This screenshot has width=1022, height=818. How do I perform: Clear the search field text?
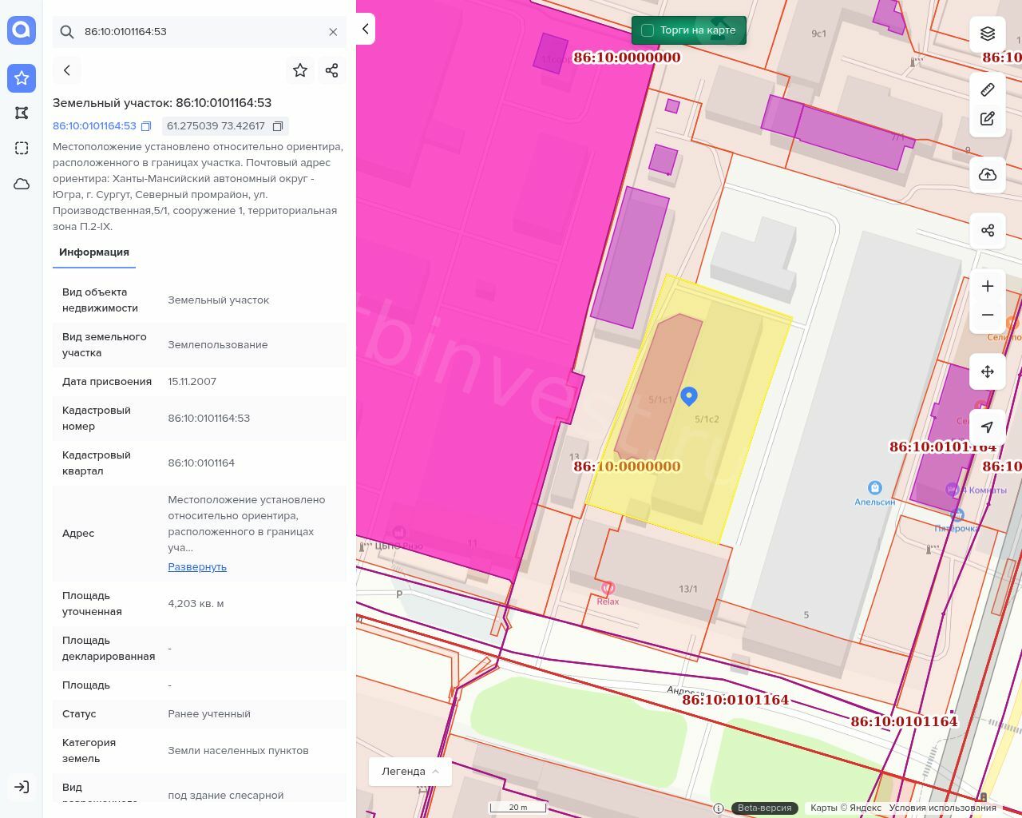tap(333, 32)
